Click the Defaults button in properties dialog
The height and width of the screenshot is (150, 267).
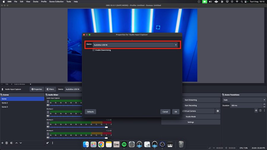(90, 112)
